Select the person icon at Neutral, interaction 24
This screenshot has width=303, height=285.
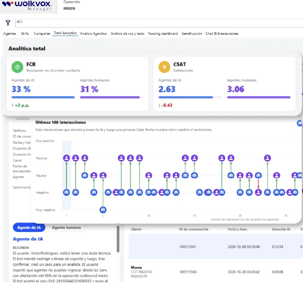277,175
